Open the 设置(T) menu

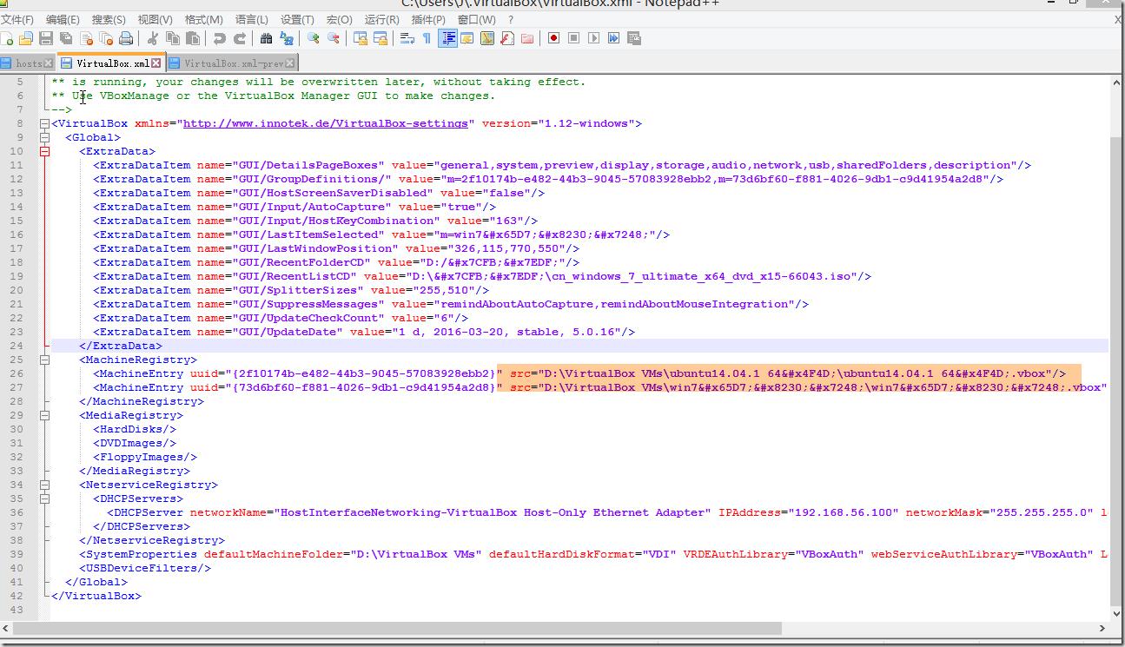[x=297, y=19]
